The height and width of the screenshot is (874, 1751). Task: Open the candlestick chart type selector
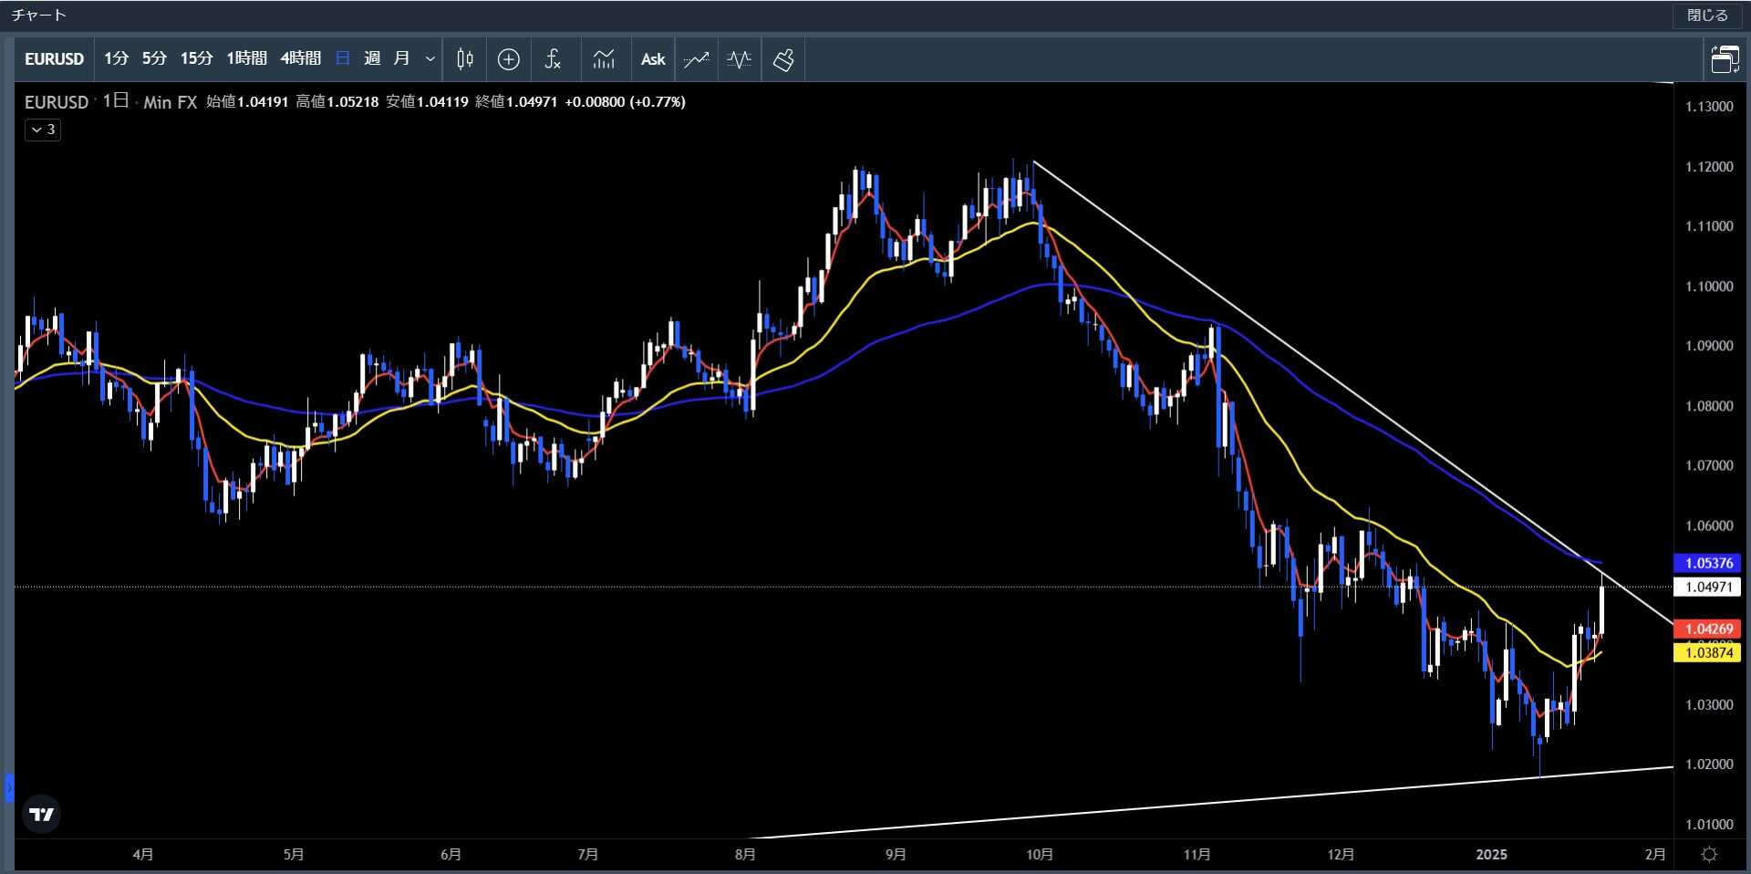[464, 59]
